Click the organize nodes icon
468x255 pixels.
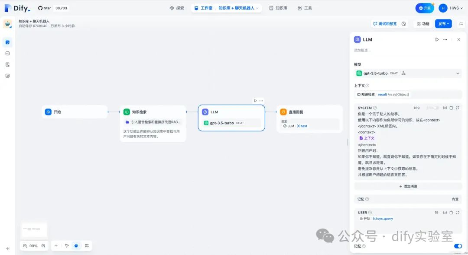87,246
